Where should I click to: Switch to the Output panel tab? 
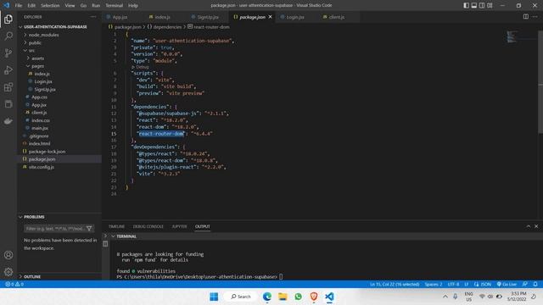(202, 226)
